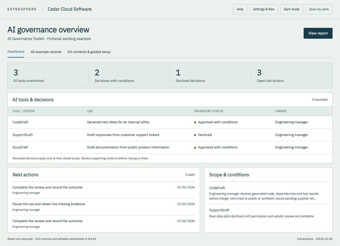Click SupportDraft under Scope & conditions

[x=219, y=210]
